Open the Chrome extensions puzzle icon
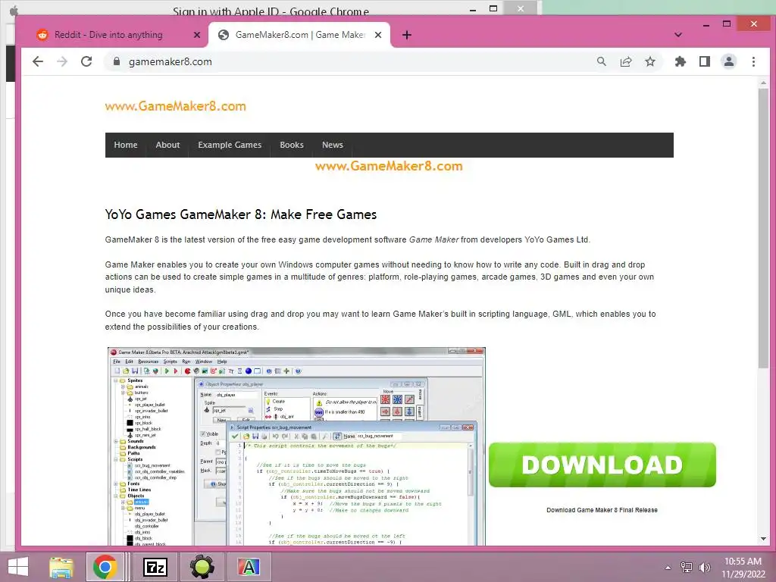This screenshot has height=582, width=776. click(x=681, y=61)
